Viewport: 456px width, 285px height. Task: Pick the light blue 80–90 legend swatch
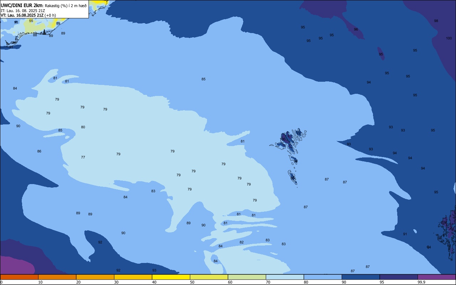[x=323, y=277]
